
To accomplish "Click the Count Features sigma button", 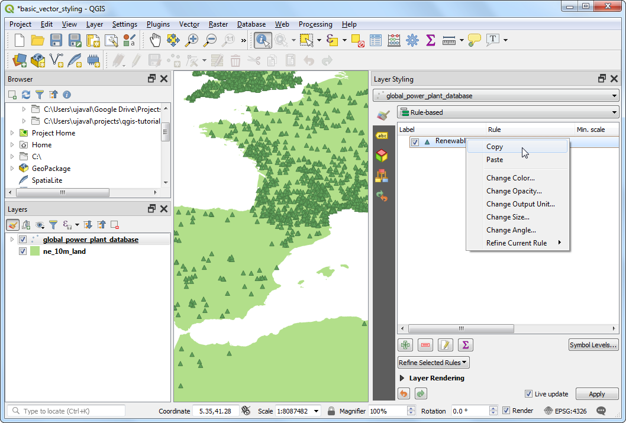I will [465, 345].
